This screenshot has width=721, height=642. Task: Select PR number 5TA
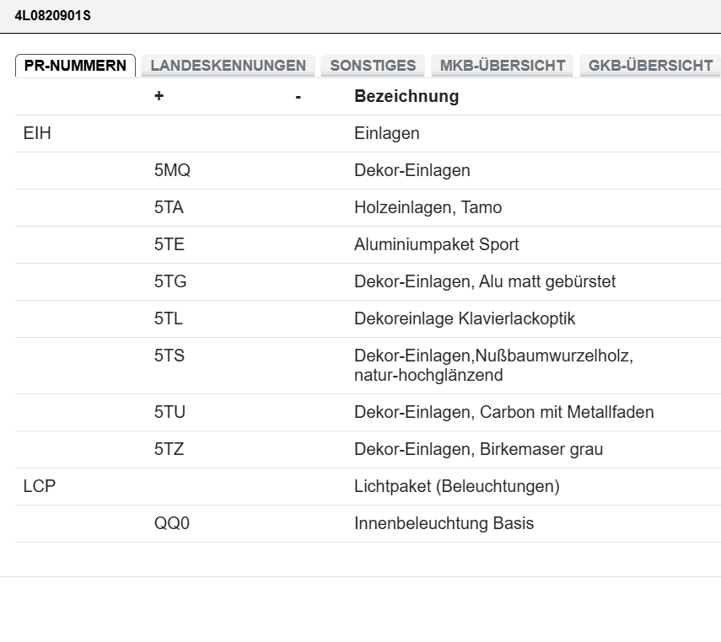click(x=169, y=207)
